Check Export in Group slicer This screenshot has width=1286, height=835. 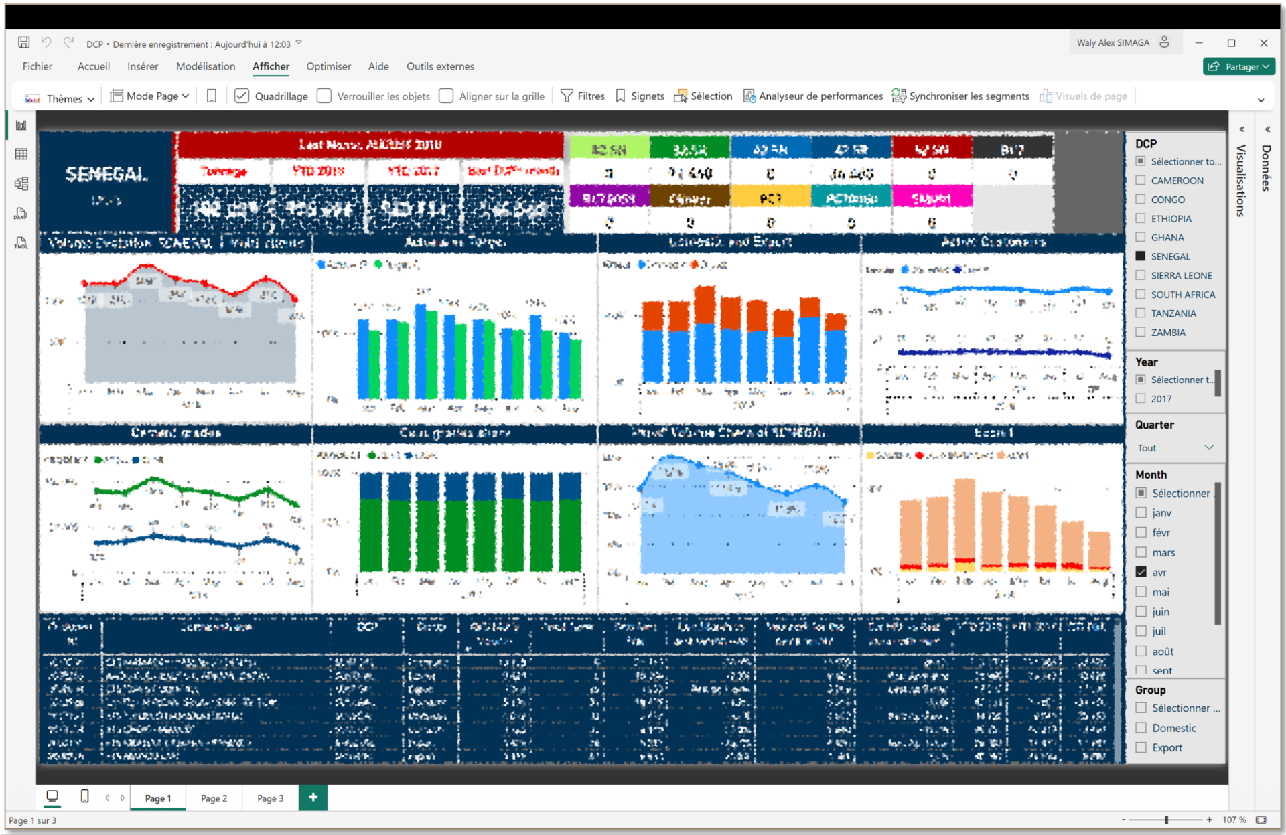click(1141, 747)
